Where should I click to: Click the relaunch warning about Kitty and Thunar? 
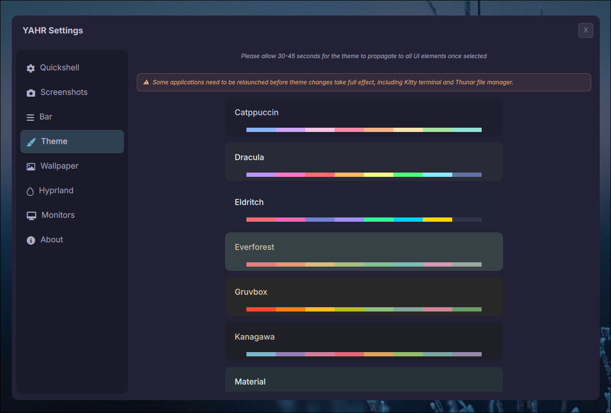click(363, 82)
